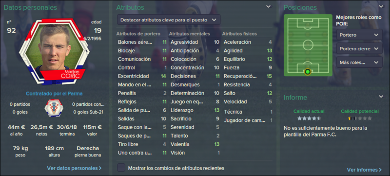
Task: Click the Datos personales panel heading
Action: [30, 7]
